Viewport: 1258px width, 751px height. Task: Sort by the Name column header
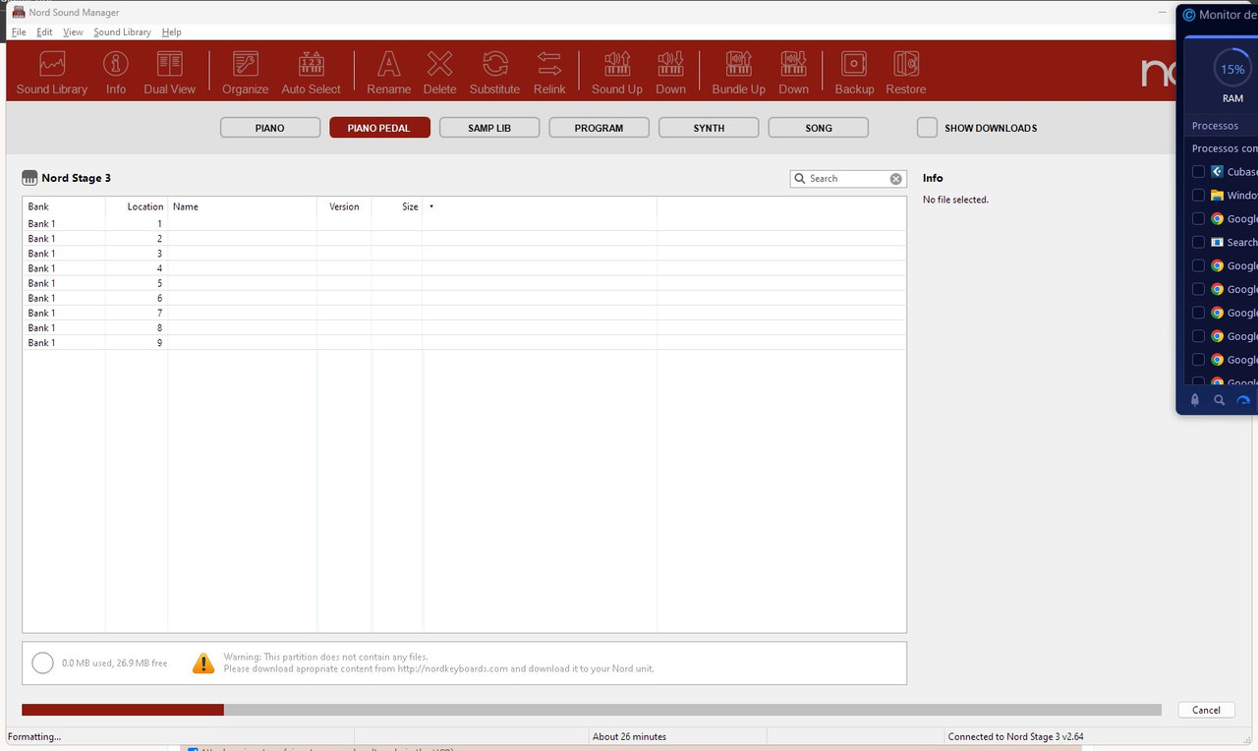tap(243, 206)
